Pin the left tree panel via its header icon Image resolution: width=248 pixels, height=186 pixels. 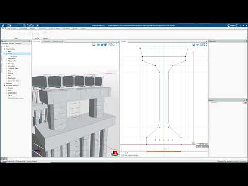[30, 41]
